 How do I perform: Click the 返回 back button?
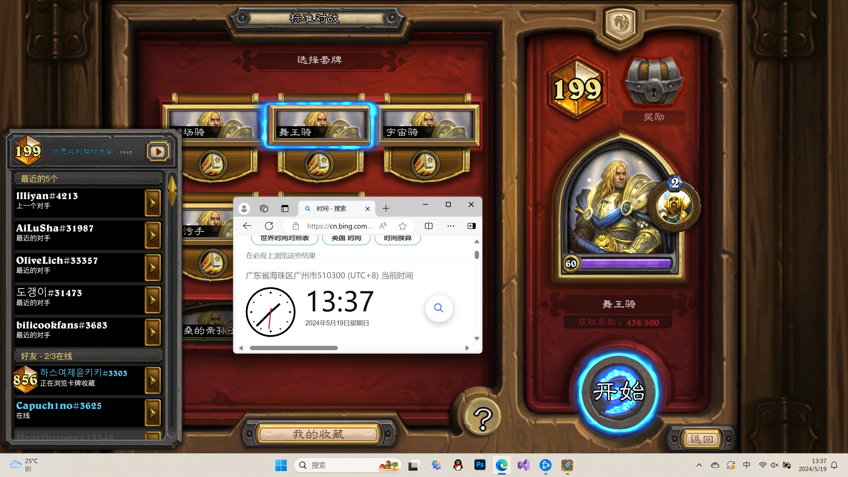(x=701, y=439)
